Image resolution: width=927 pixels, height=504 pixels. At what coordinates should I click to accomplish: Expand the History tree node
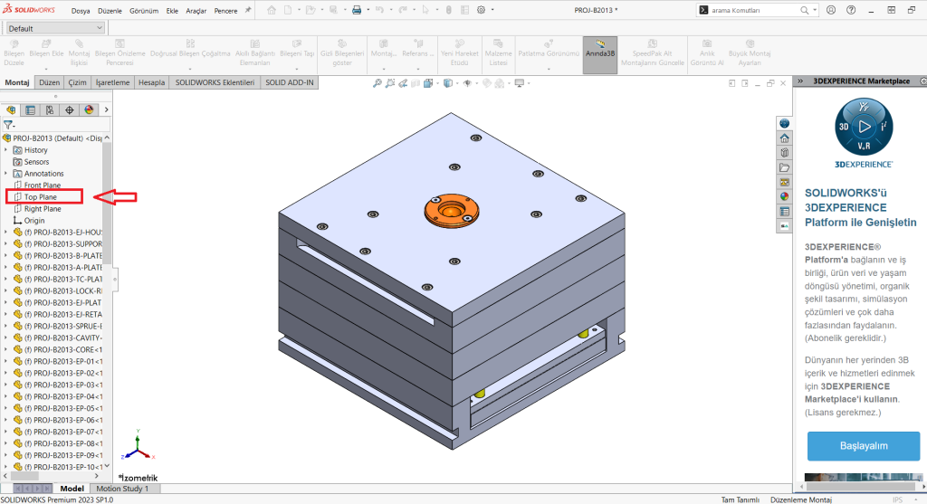[6, 150]
